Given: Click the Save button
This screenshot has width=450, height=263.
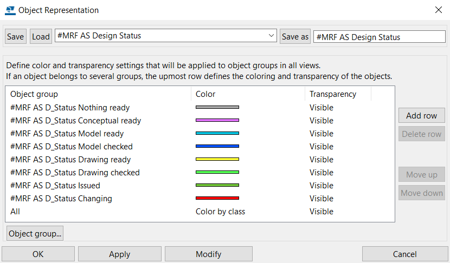Looking at the screenshot, I should 16,36.
